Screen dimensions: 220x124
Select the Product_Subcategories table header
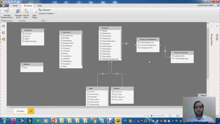(148, 39)
